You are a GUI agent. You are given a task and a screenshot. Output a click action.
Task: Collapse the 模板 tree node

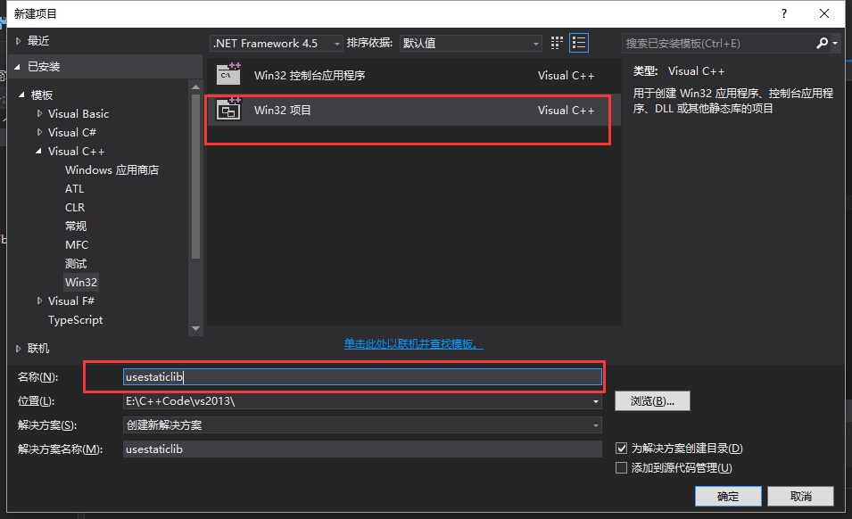21,95
